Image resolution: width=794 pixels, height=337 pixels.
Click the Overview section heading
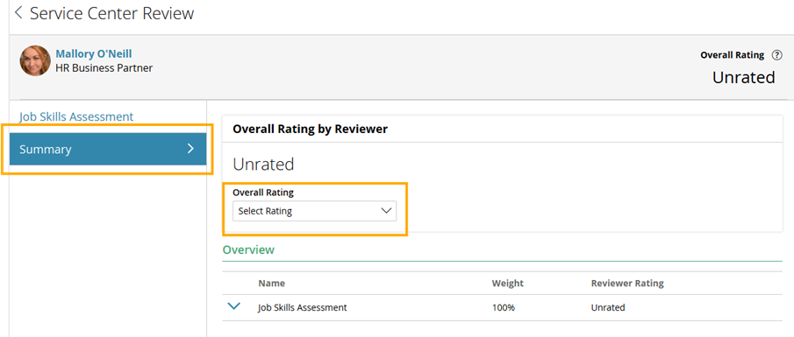[x=248, y=249]
